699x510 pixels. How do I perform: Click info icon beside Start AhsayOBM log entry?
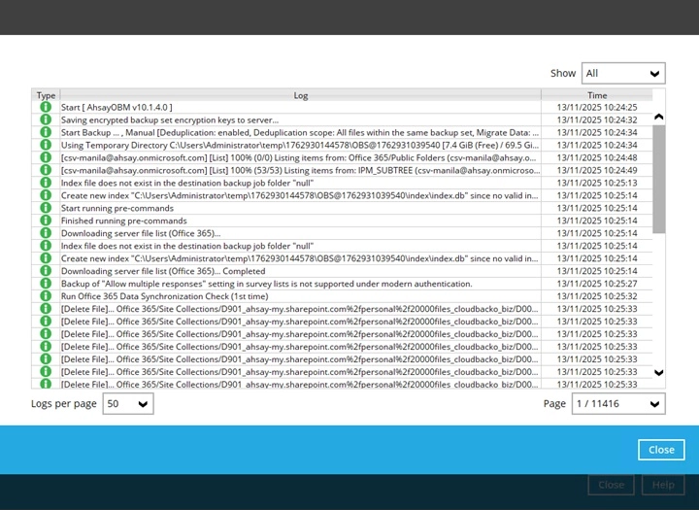(x=46, y=107)
